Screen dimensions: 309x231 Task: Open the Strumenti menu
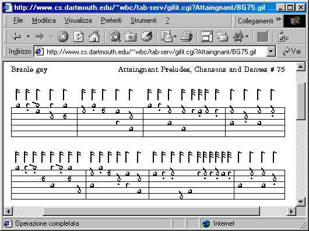[143, 20]
